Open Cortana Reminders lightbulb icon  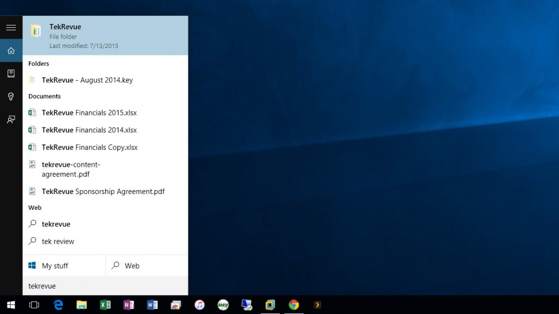11,96
